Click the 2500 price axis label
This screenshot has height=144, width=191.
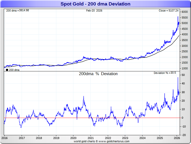pyautogui.click(x=185, y=51)
